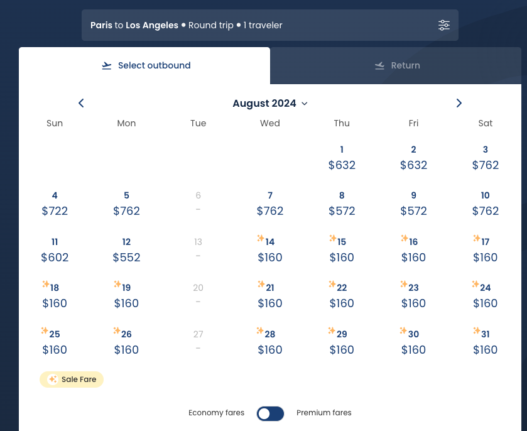527x431 pixels.
Task: Select sale fare on August 22
Action: [342, 296]
